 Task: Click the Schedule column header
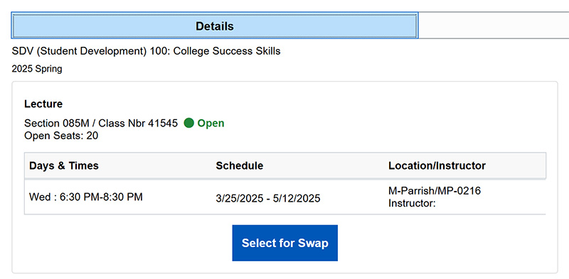click(240, 165)
